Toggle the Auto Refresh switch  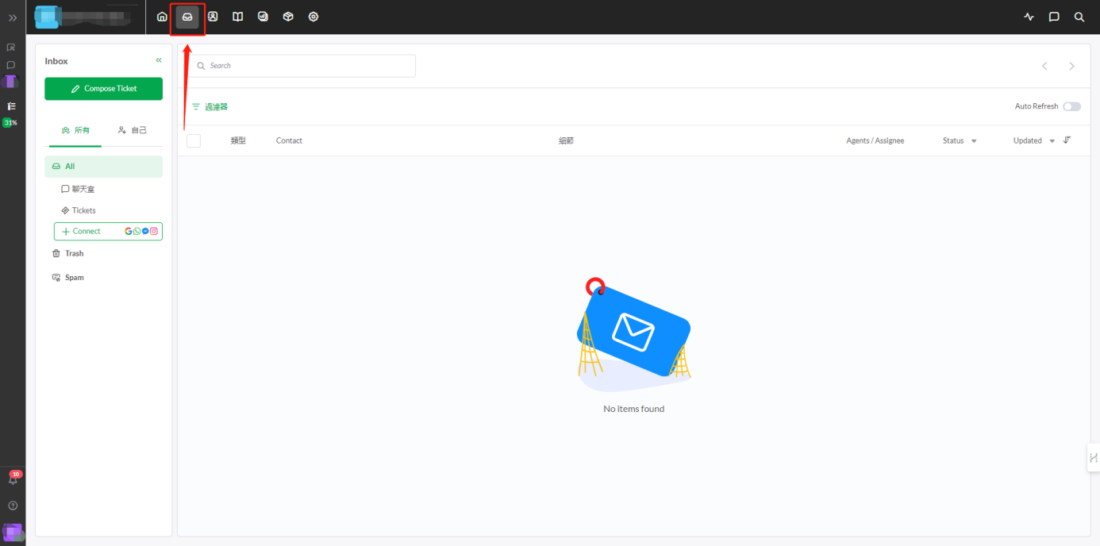pos(1071,106)
